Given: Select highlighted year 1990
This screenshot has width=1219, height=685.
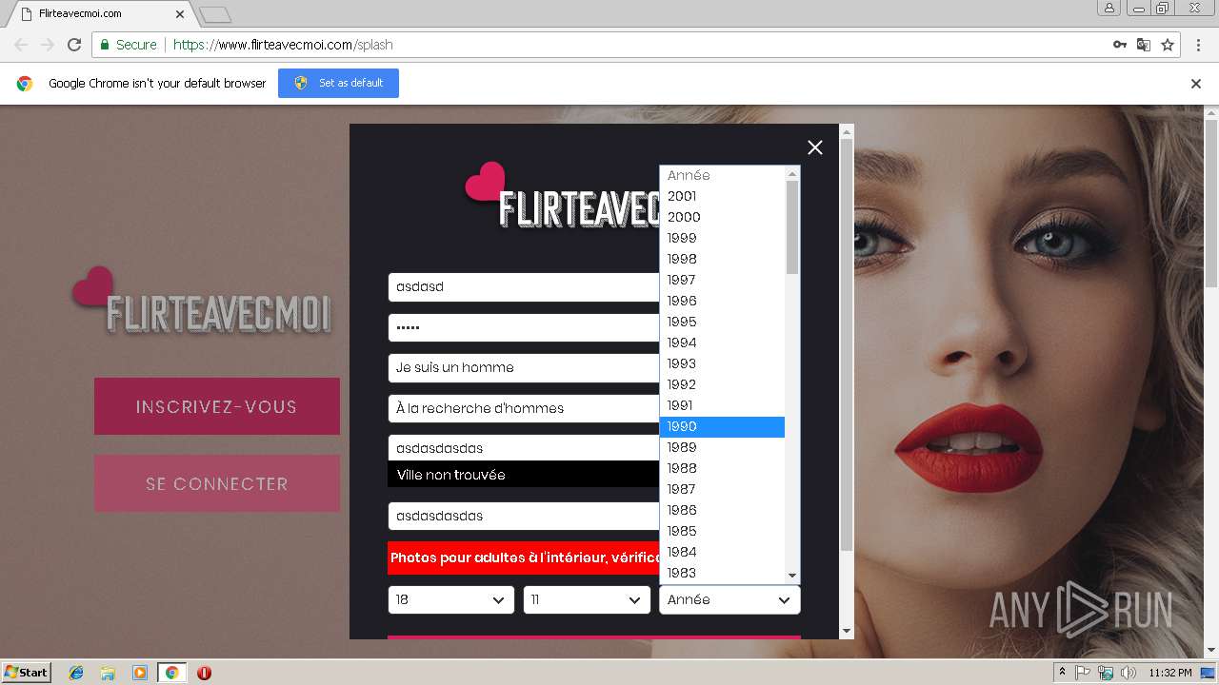Looking at the screenshot, I should pyautogui.click(x=722, y=426).
